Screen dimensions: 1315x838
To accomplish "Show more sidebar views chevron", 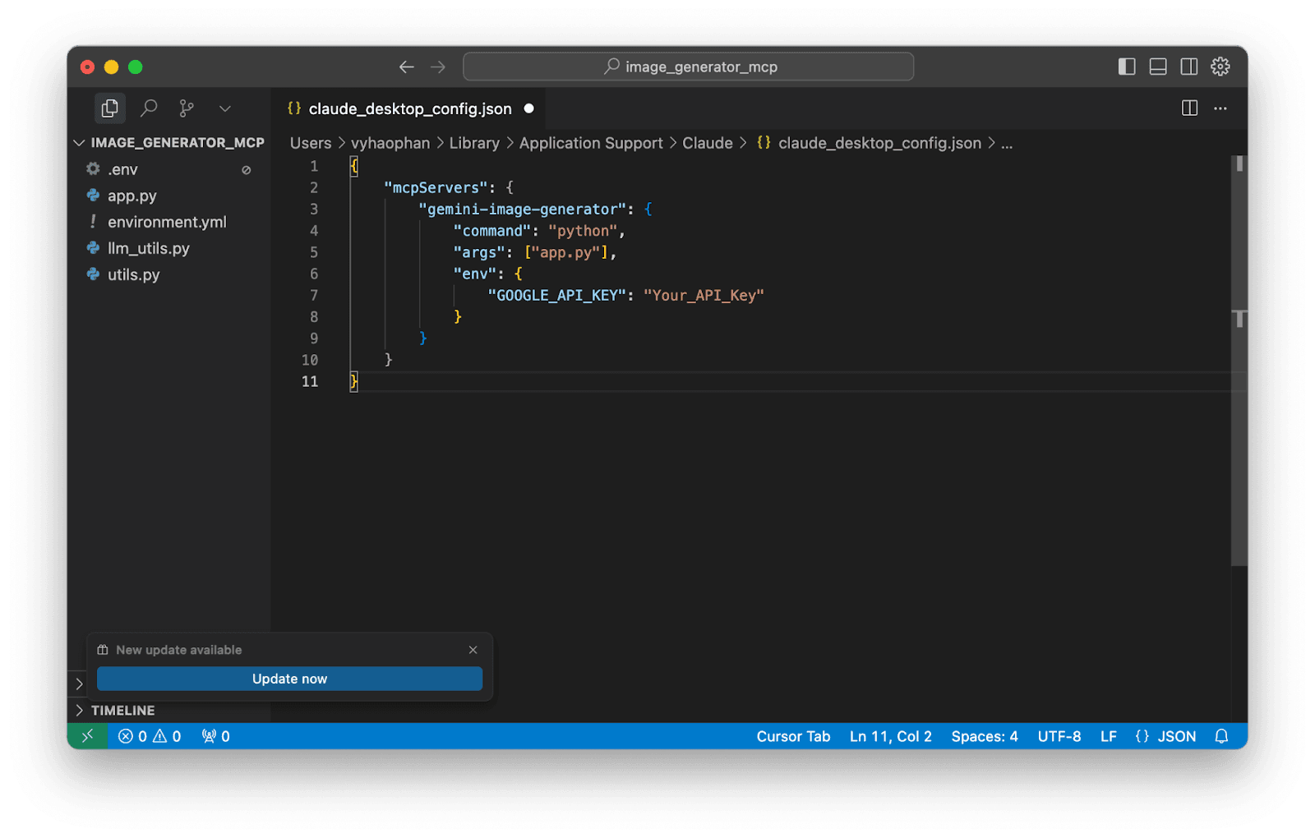I will pyautogui.click(x=224, y=108).
